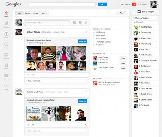Click Hang out with Anthony Ramos button
Image resolution: width=162 pixels, height=137 pixels.
pos(82,41)
